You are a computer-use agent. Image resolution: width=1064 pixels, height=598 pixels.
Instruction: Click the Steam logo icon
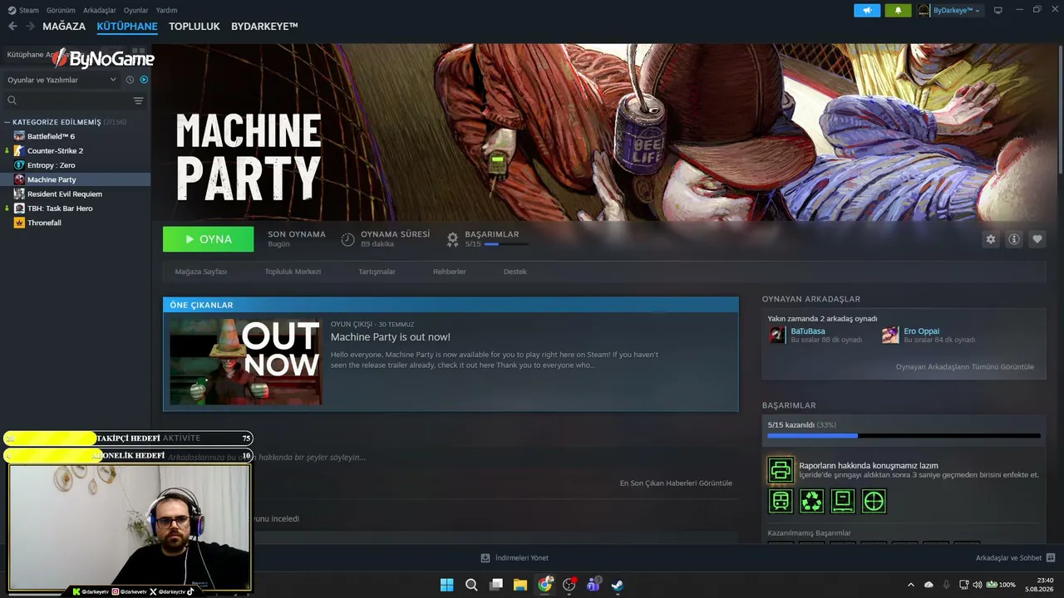12,10
